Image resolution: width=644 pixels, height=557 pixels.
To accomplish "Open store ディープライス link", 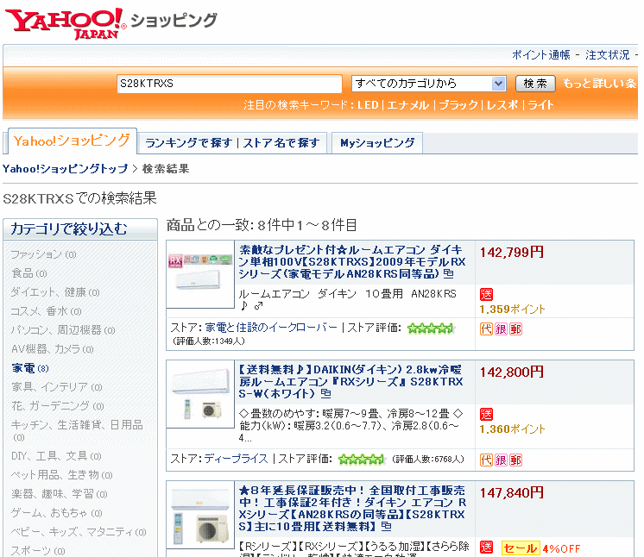I will tap(237, 459).
